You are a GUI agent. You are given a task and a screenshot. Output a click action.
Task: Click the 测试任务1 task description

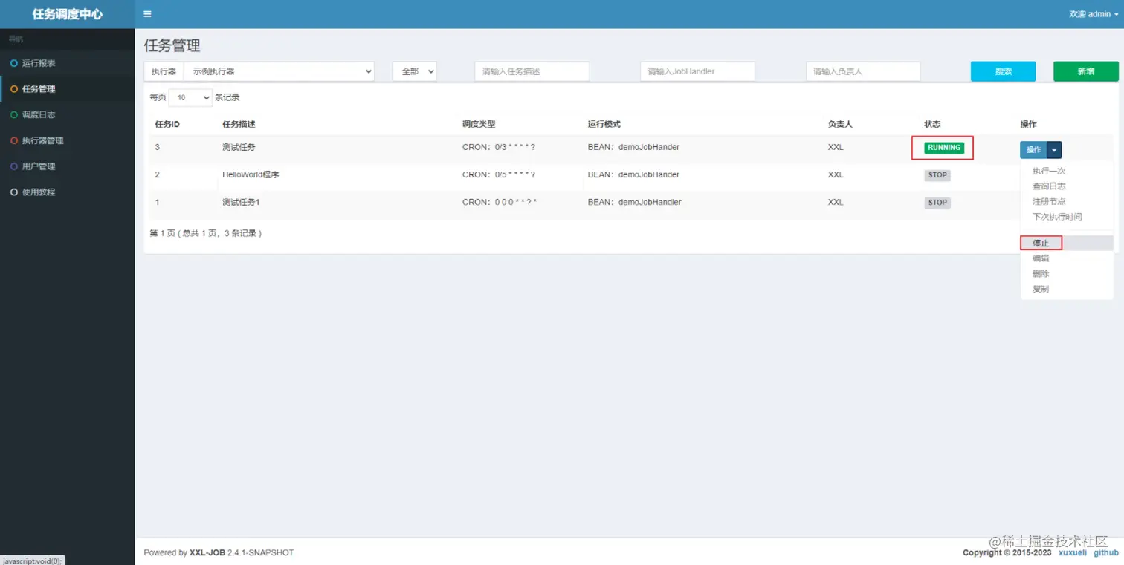[241, 202]
